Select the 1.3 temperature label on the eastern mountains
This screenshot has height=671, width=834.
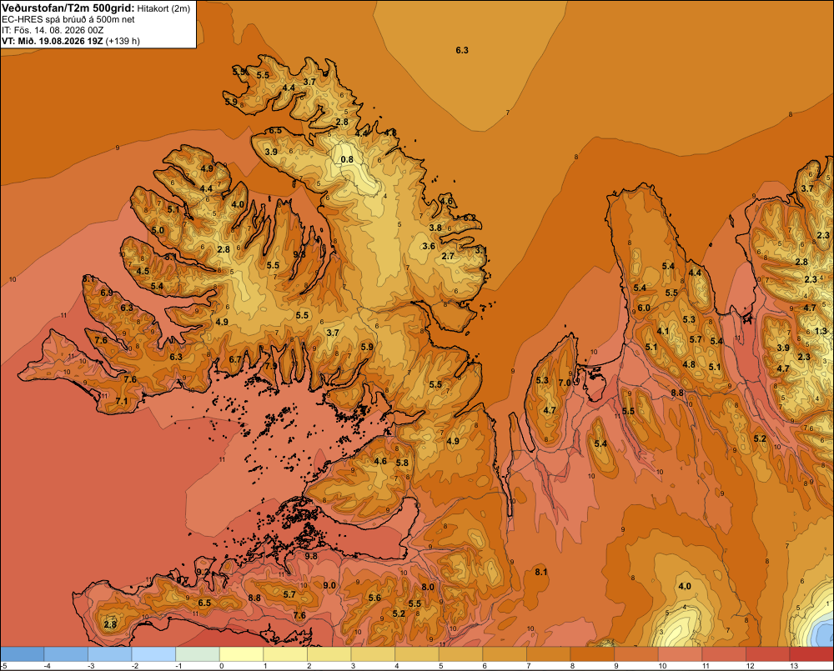[821, 331]
